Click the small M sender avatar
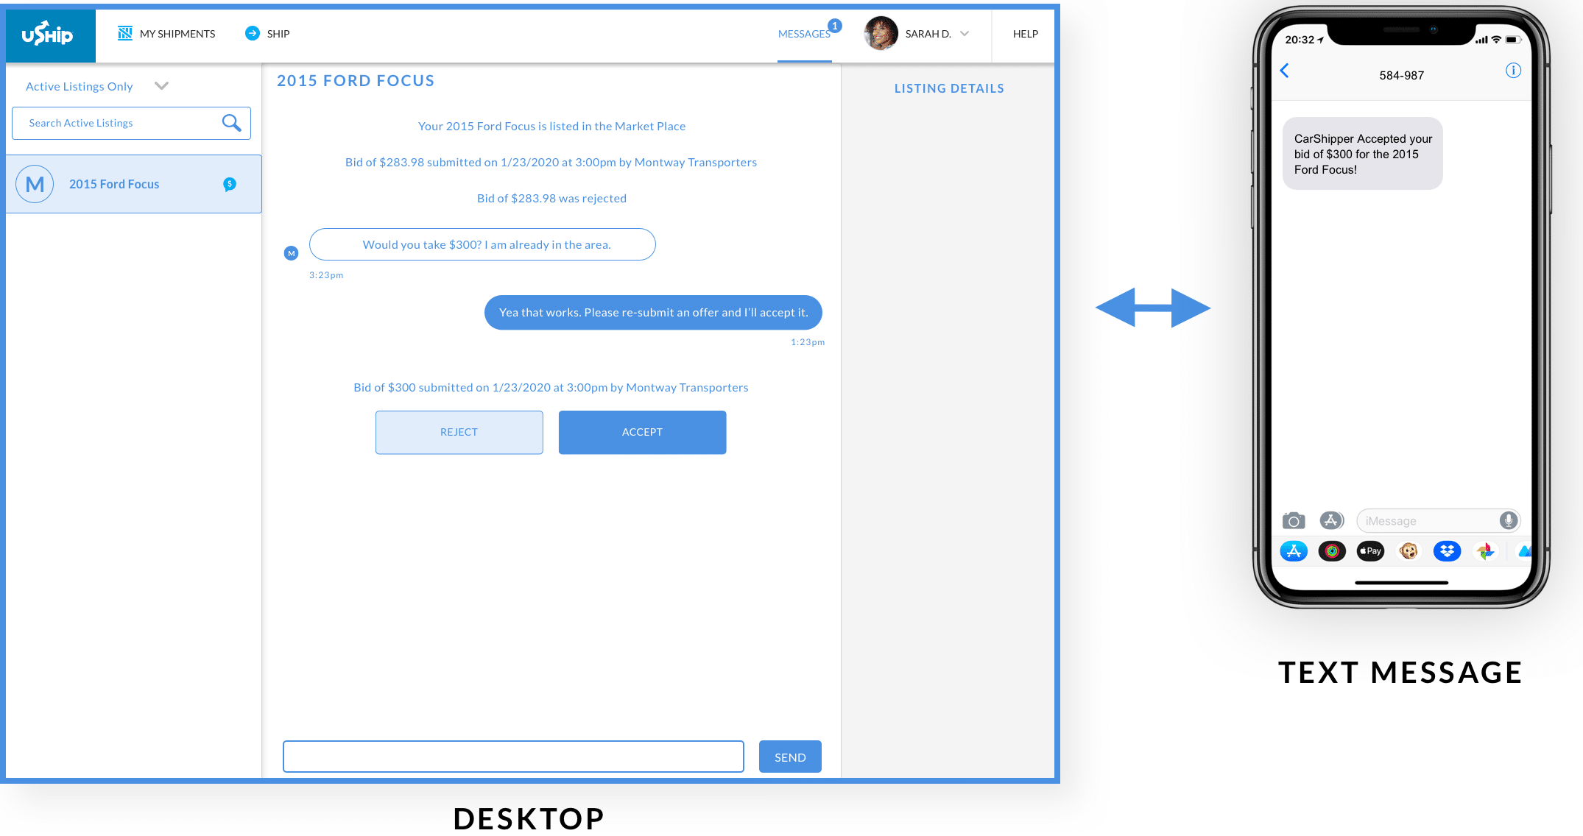1583x836 pixels. point(292,253)
